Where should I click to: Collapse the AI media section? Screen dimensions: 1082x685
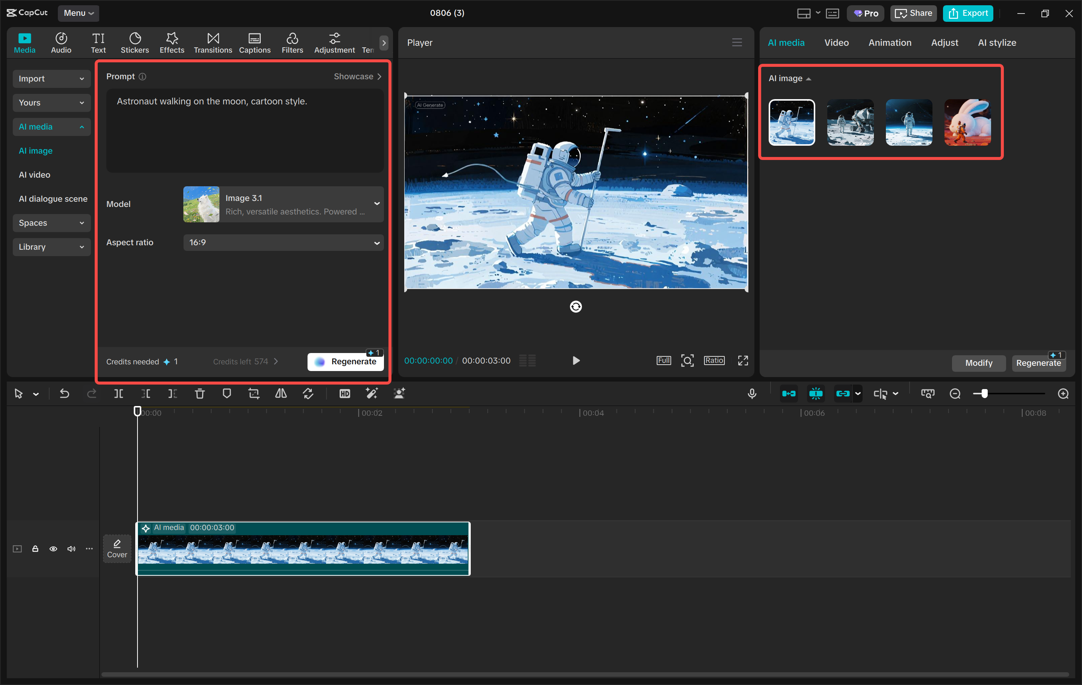click(52, 127)
